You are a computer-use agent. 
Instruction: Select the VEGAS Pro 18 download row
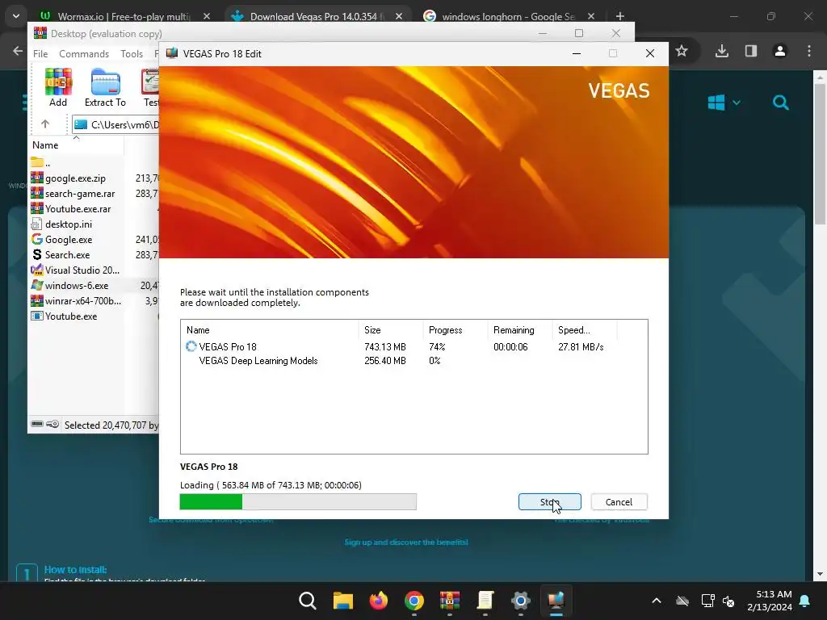[x=413, y=347]
